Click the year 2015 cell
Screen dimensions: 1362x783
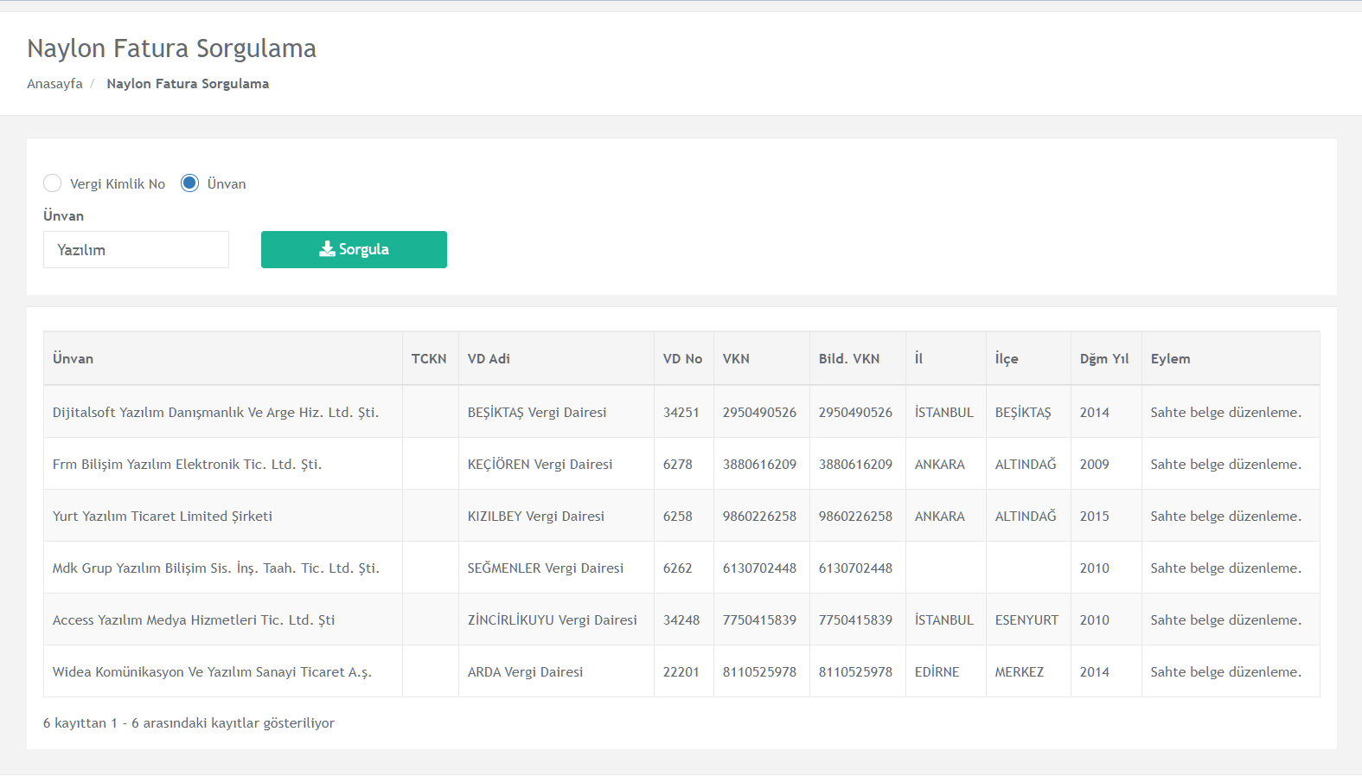click(x=1106, y=516)
